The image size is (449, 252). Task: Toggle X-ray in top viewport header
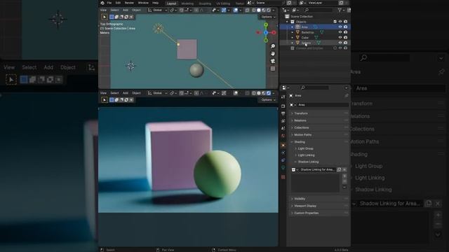[x=248, y=10]
